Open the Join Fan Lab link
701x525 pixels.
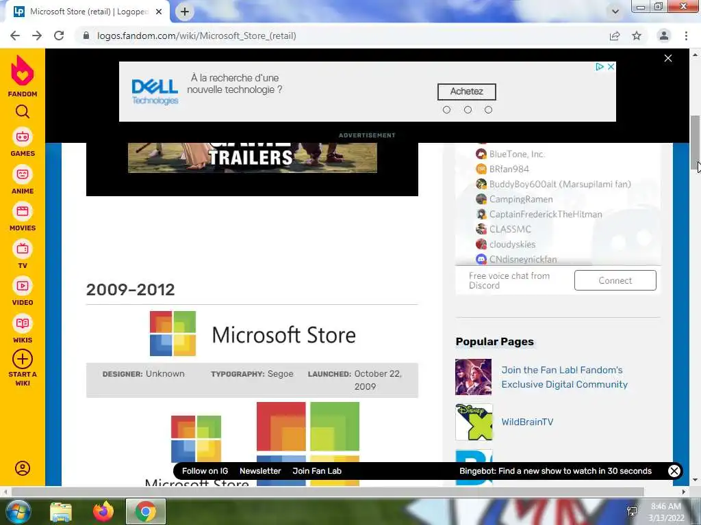pyautogui.click(x=317, y=471)
